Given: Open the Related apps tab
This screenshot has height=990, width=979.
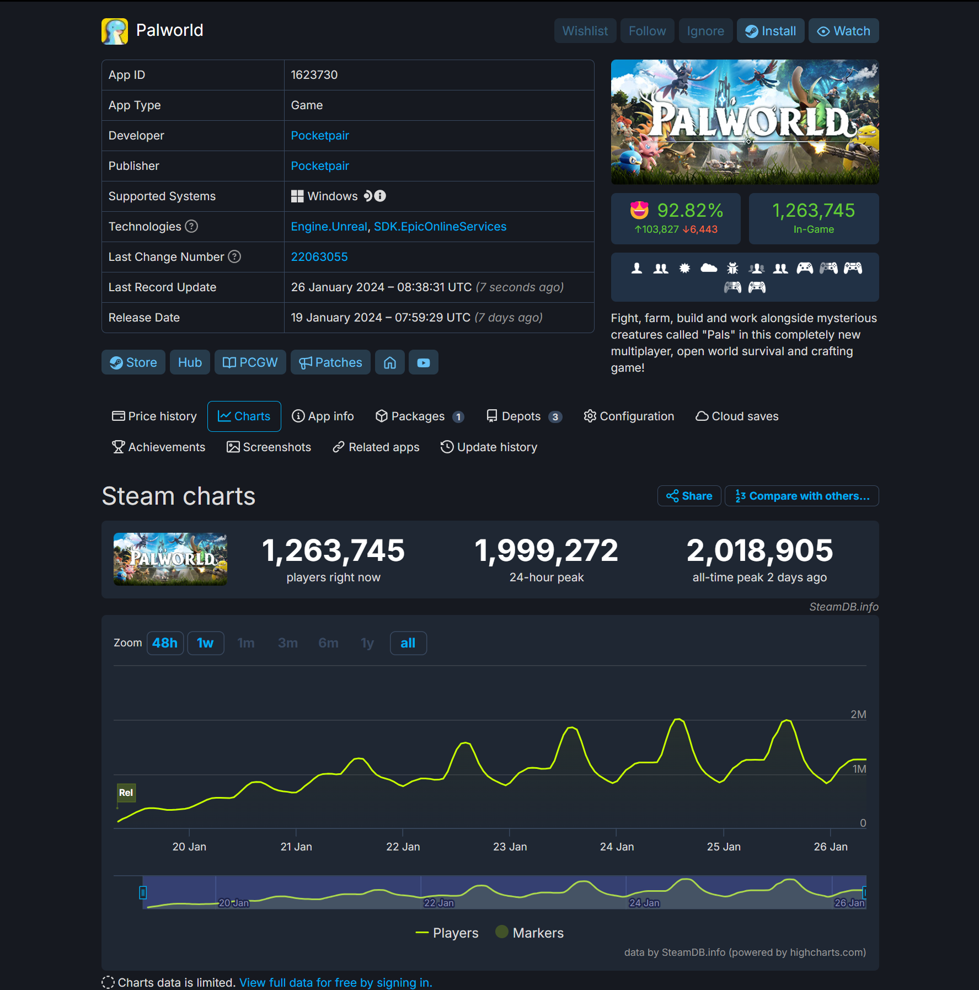Looking at the screenshot, I should coord(376,447).
